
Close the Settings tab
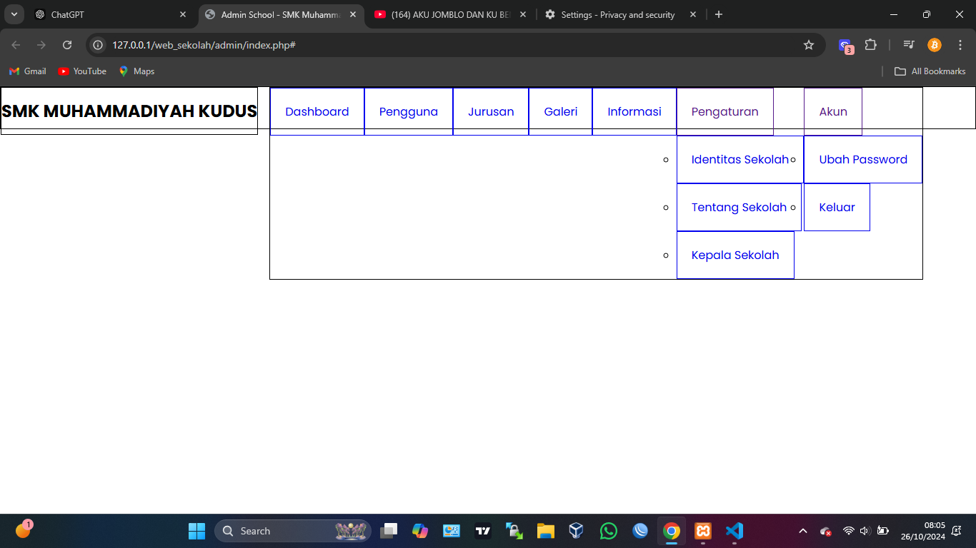(x=693, y=14)
